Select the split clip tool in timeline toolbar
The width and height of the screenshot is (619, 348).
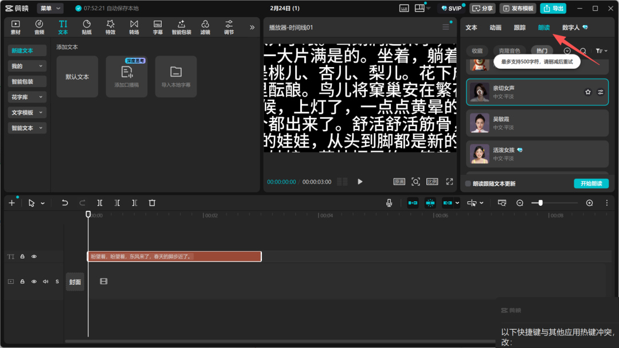(99, 202)
